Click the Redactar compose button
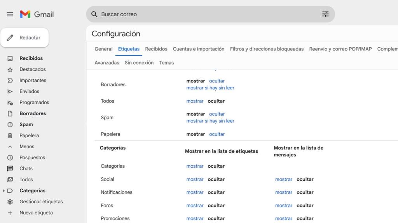398x223 pixels. point(24,38)
